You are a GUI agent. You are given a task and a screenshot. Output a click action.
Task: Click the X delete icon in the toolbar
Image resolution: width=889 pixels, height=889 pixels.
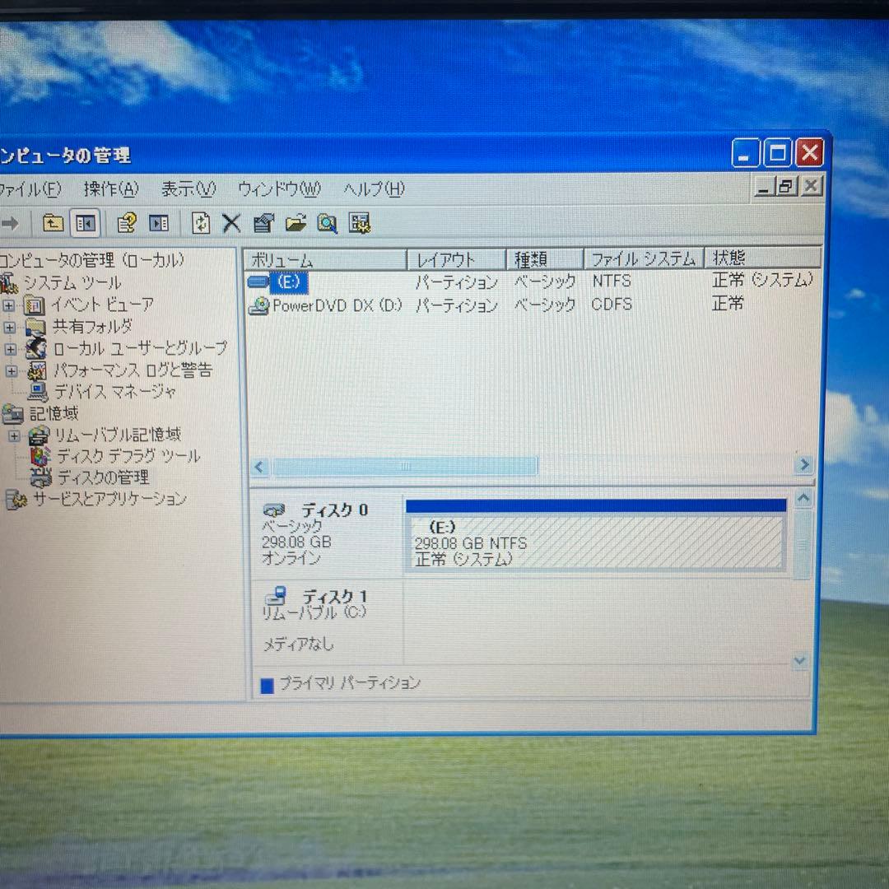click(231, 223)
